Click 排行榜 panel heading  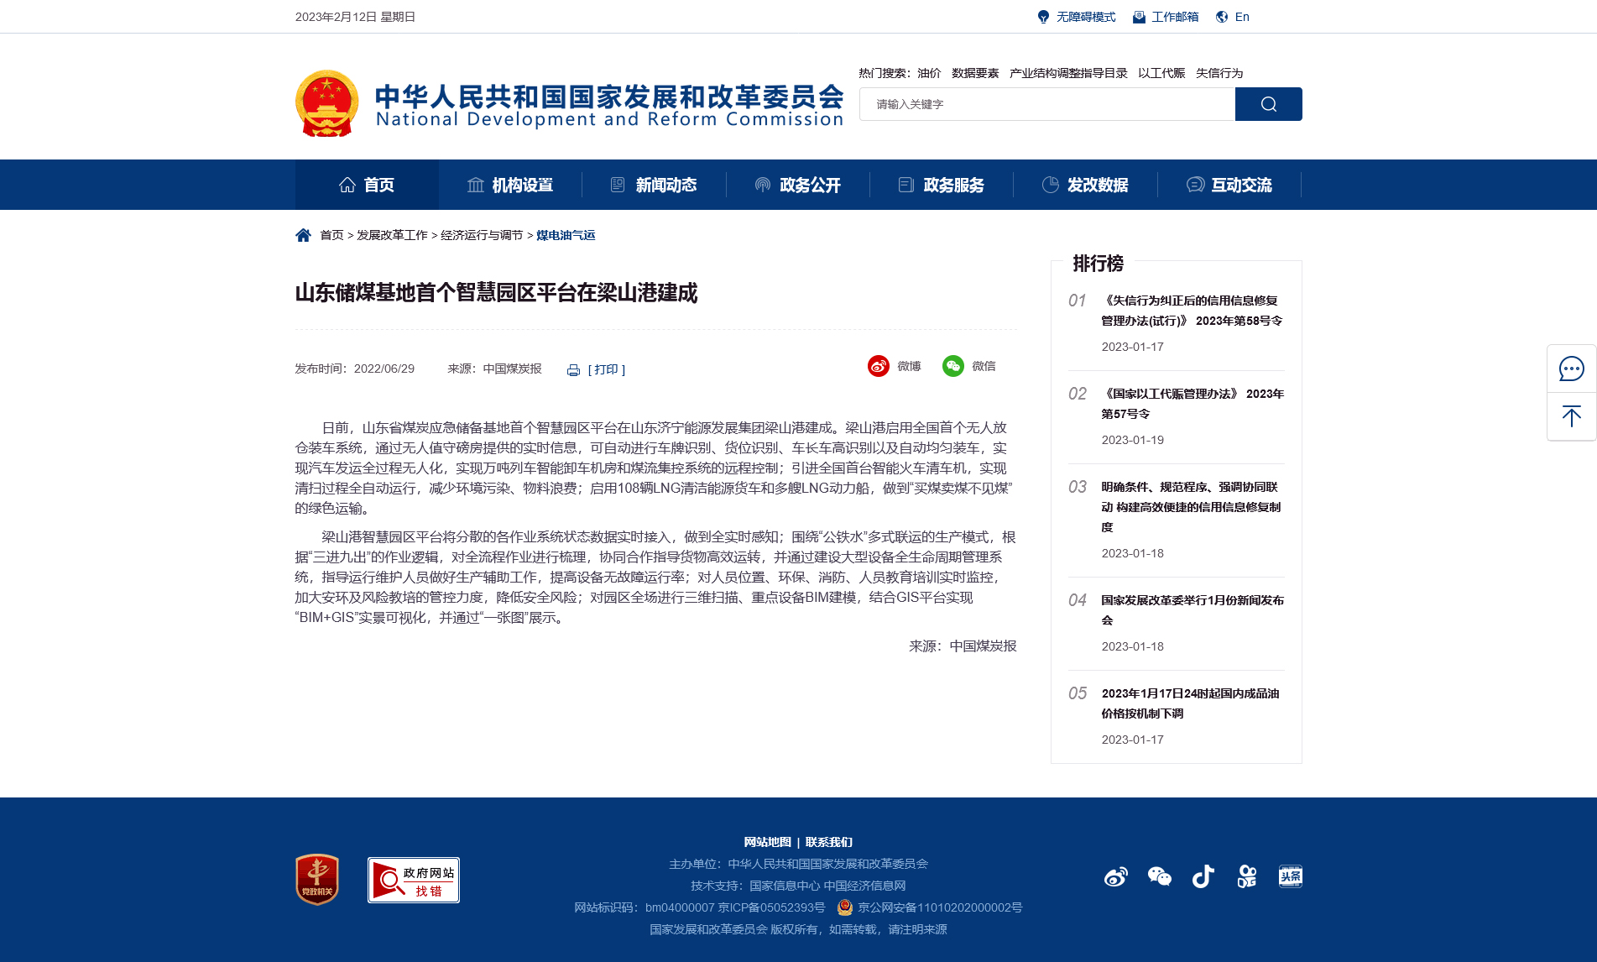tap(1098, 264)
